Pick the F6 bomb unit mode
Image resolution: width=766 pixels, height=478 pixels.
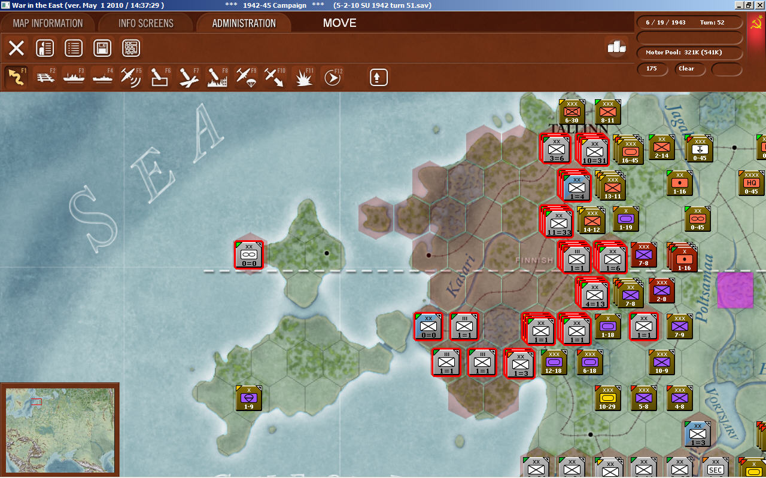click(160, 77)
